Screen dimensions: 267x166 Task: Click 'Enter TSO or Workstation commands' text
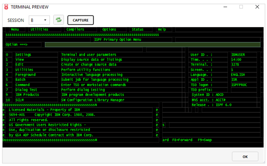click(94, 85)
